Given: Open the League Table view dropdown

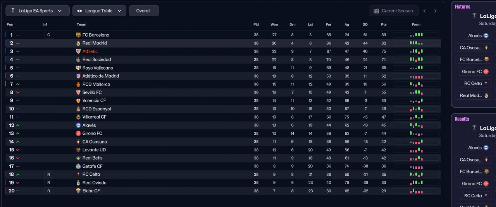Looking at the screenshot, I should coord(99,11).
